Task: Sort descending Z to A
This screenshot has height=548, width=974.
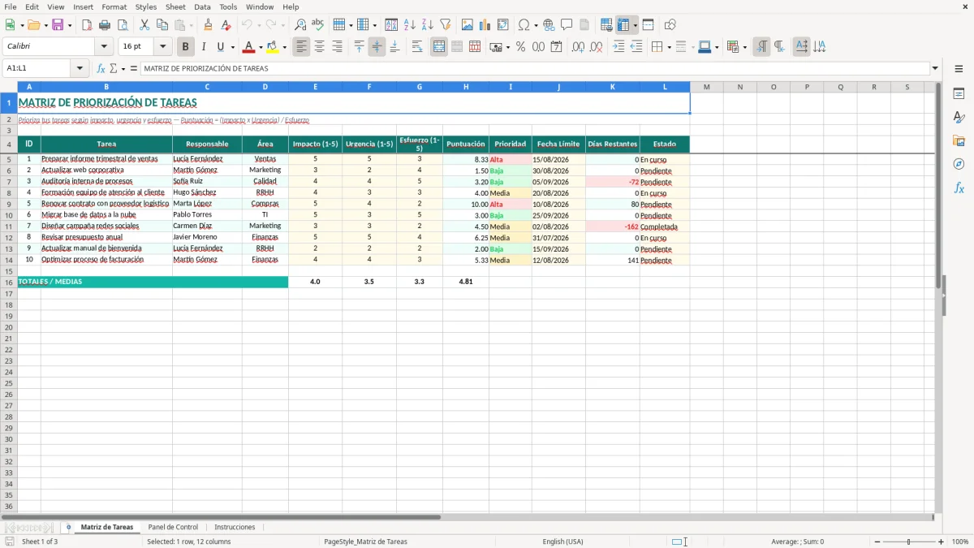Action: coord(428,25)
